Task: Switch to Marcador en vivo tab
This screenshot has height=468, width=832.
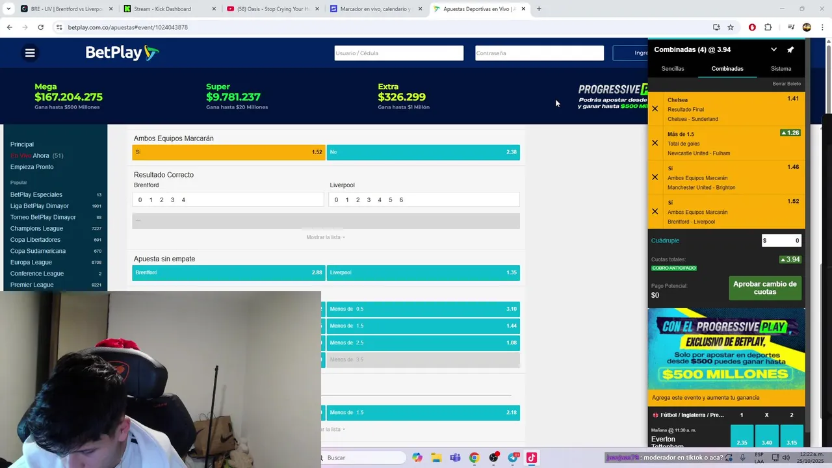Action: pyautogui.click(x=375, y=9)
